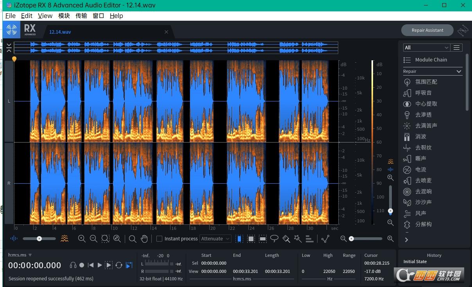
Task: Click the zoom to selection icon
Action: click(x=105, y=238)
